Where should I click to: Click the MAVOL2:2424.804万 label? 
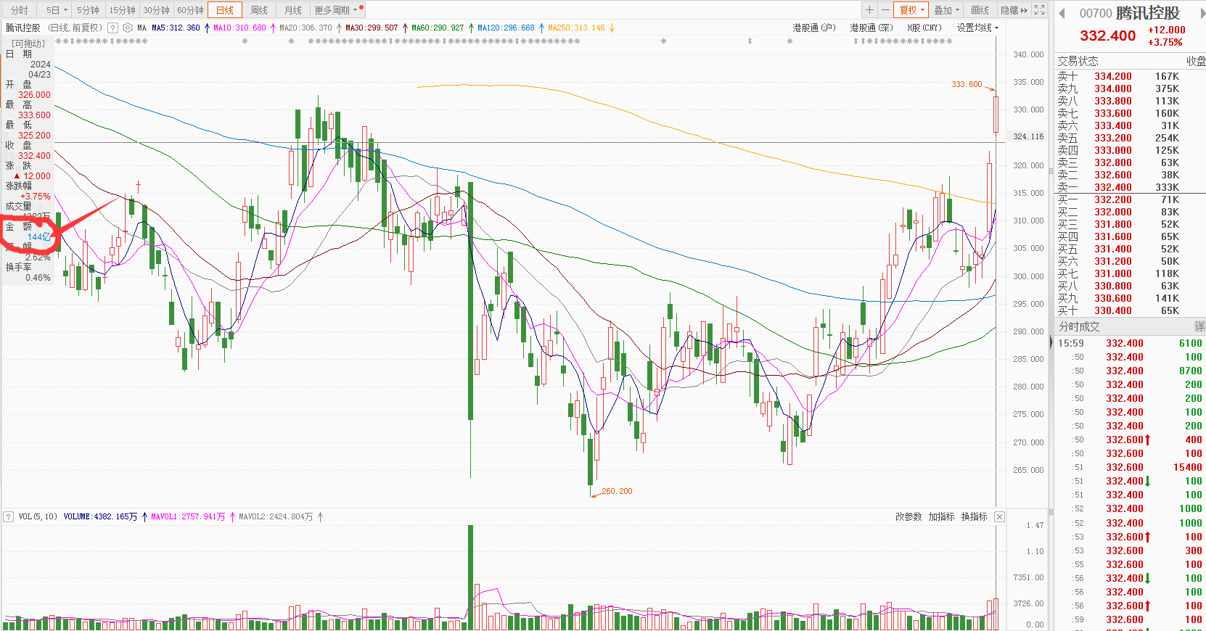click(x=276, y=516)
